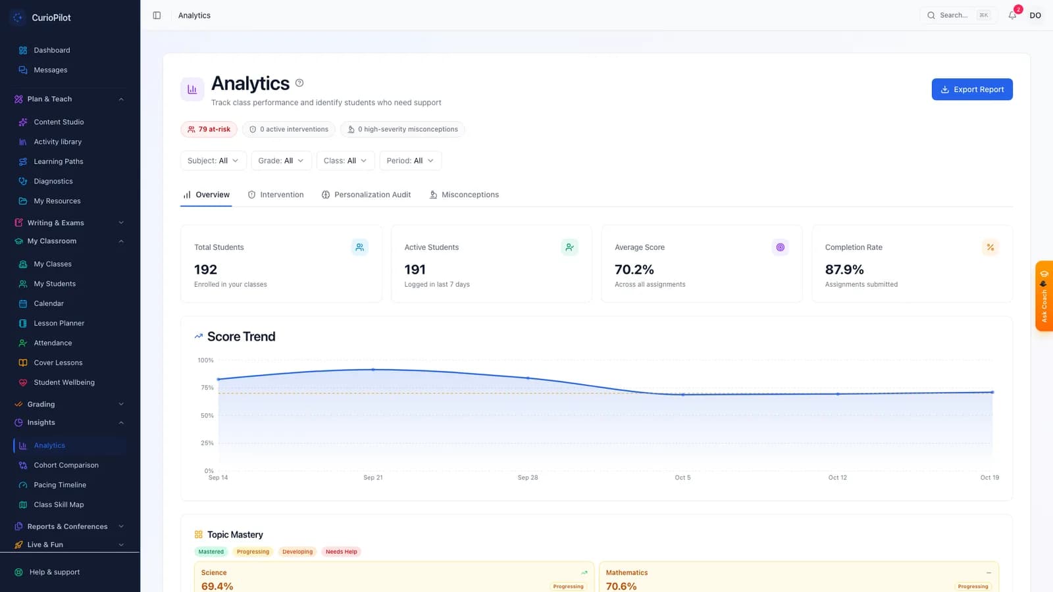The image size is (1053, 592).
Task: Toggle the sidebar collapse icon
Action: point(157,15)
